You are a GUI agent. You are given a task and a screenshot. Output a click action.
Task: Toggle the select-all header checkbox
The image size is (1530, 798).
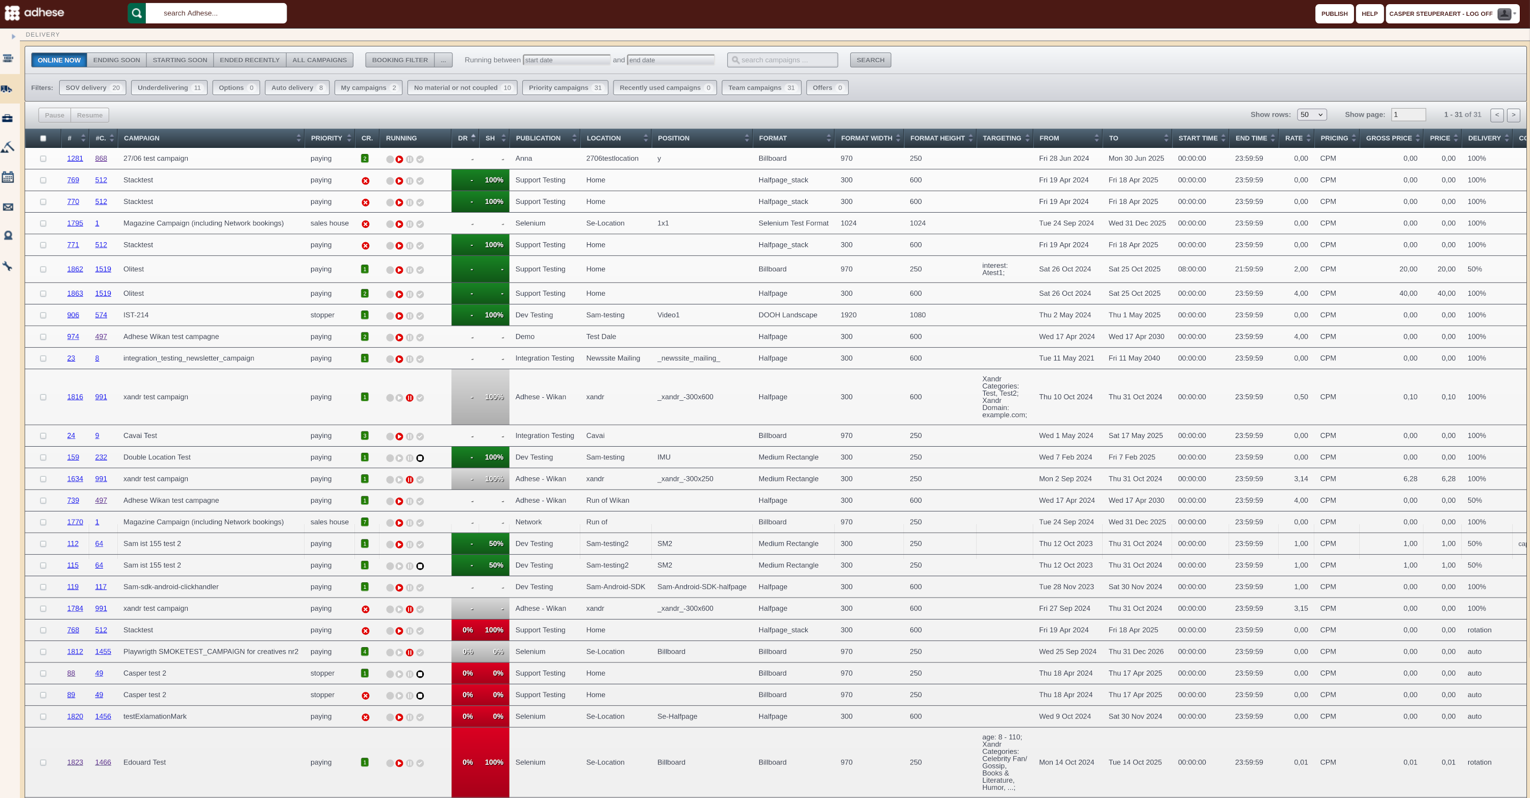[43, 138]
